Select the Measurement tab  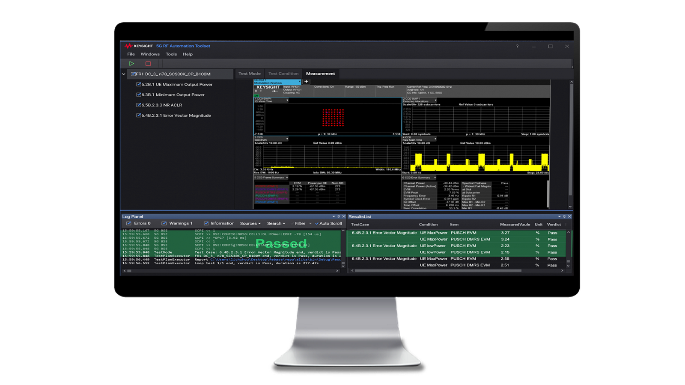point(320,74)
